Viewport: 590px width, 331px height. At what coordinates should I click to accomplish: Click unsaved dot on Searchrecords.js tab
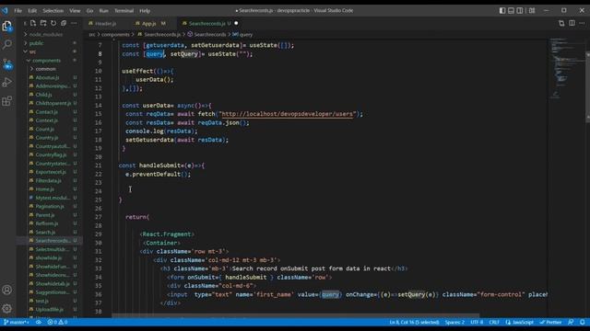click(x=236, y=23)
